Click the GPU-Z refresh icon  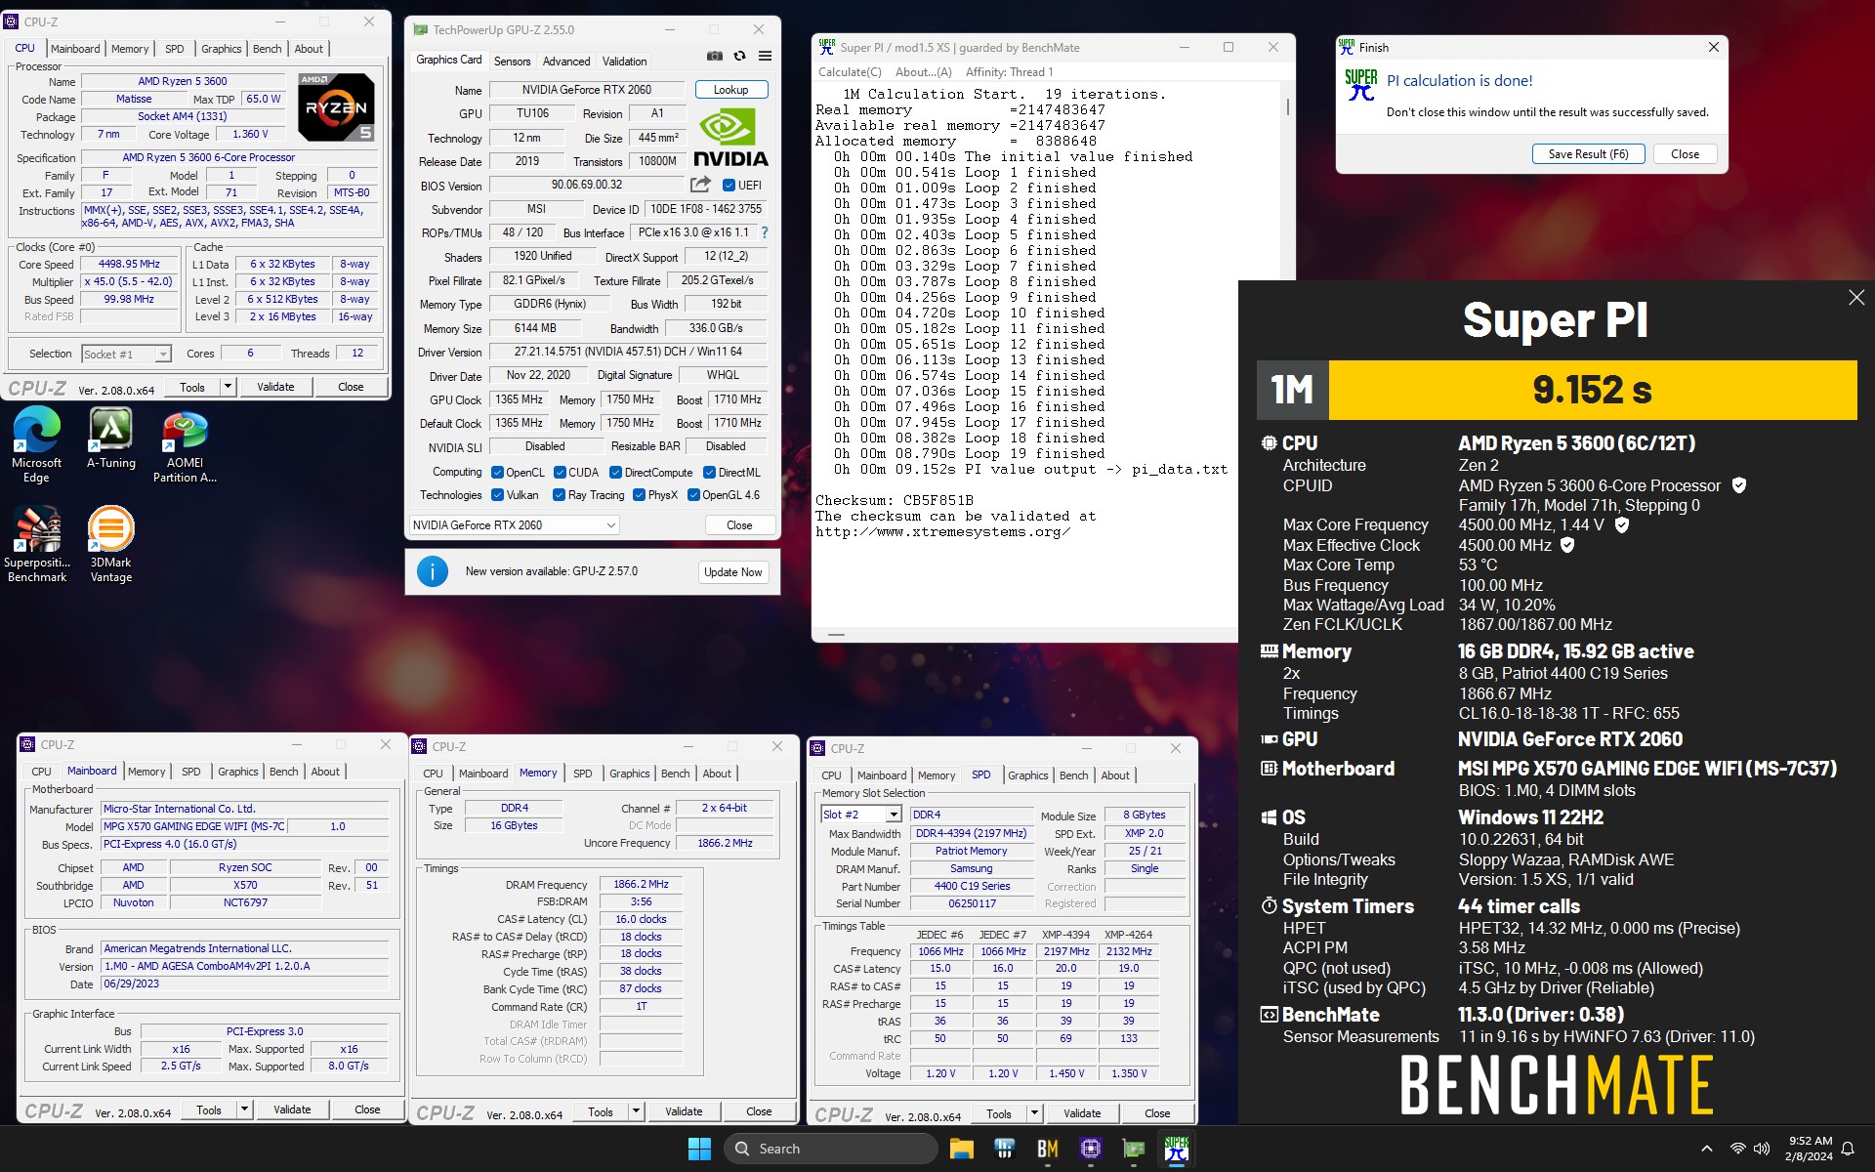pyautogui.click(x=740, y=57)
